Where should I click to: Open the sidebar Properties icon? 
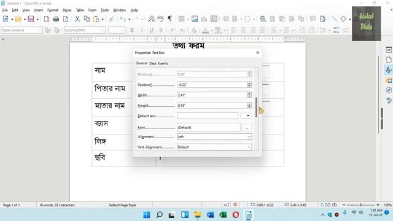coord(389,50)
